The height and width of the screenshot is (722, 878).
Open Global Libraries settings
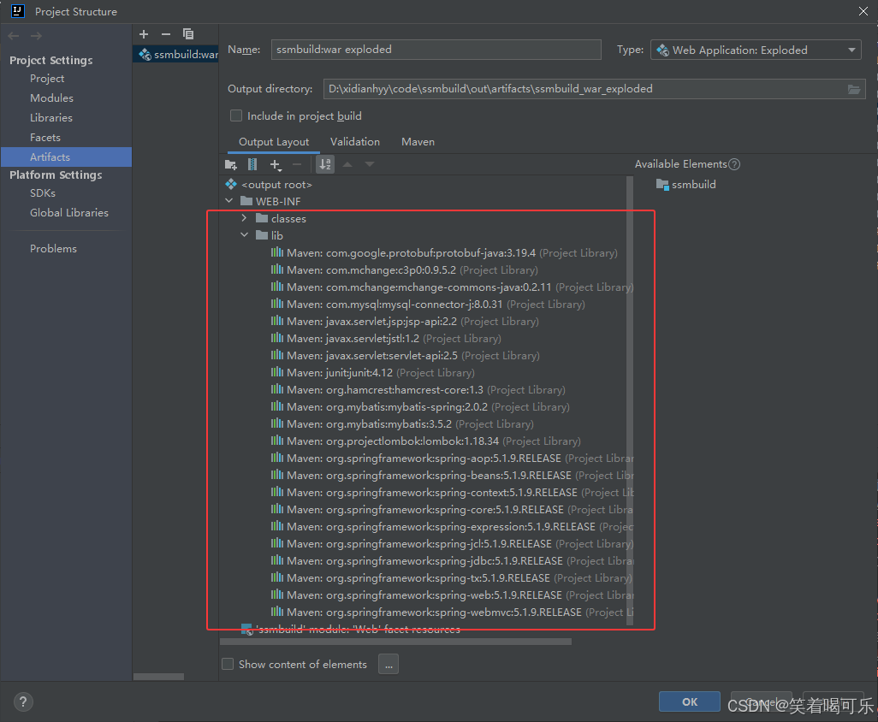(x=68, y=213)
